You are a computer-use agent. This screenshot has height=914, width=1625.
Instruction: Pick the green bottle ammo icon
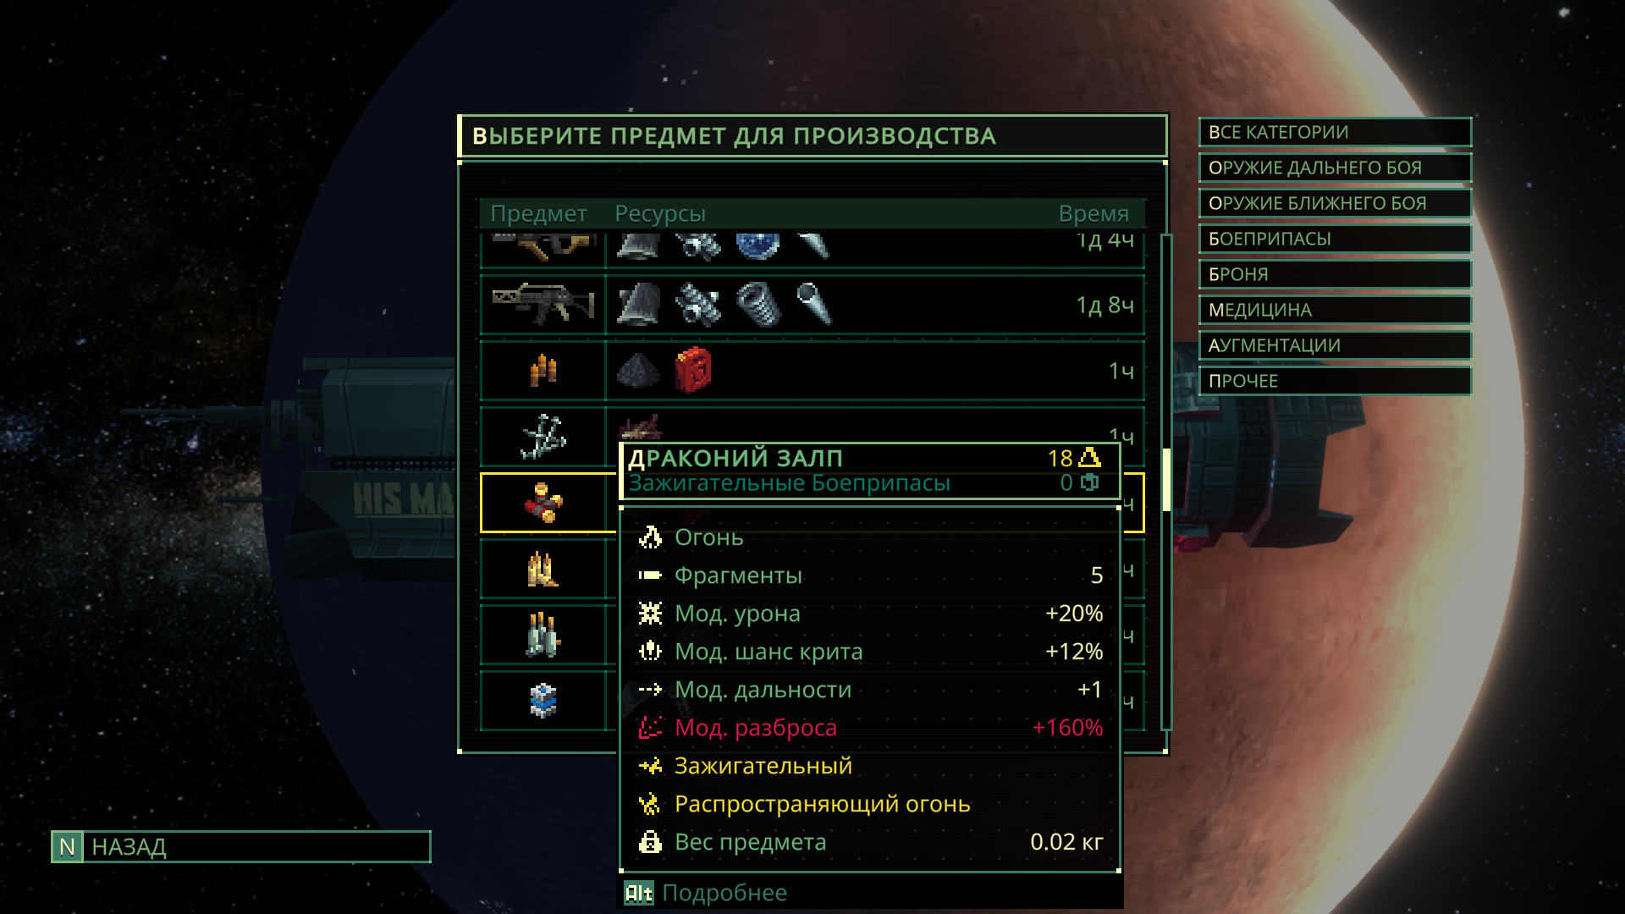coord(543,635)
